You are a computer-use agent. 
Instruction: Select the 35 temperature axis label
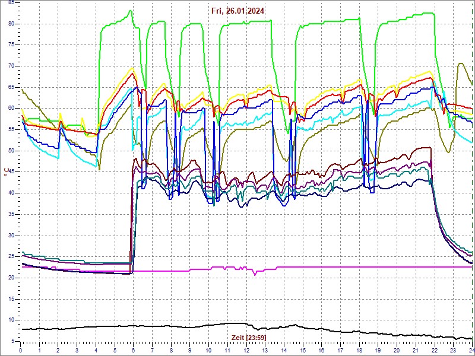[11, 214]
